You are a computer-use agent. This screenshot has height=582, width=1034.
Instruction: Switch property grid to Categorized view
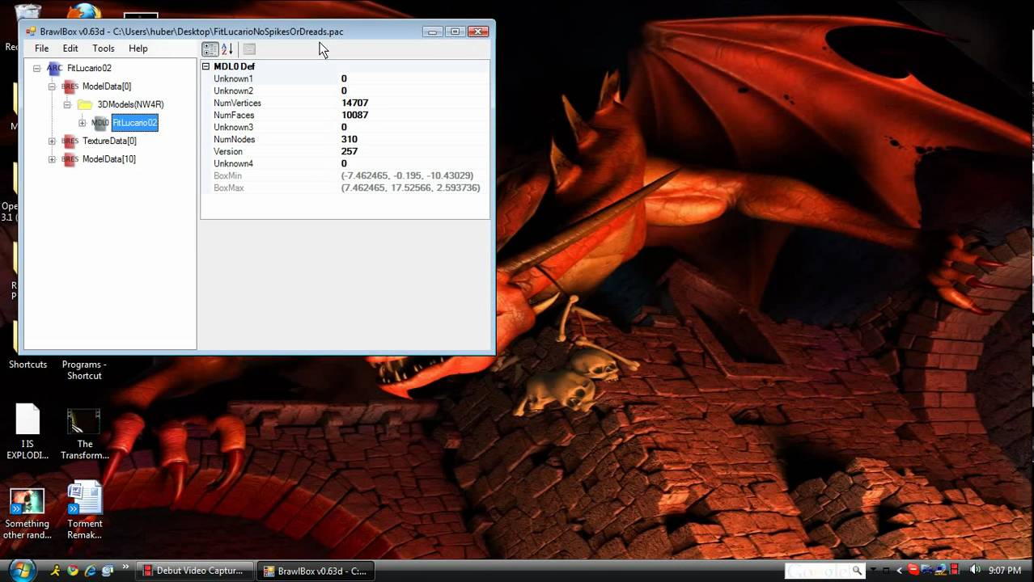pos(210,49)
